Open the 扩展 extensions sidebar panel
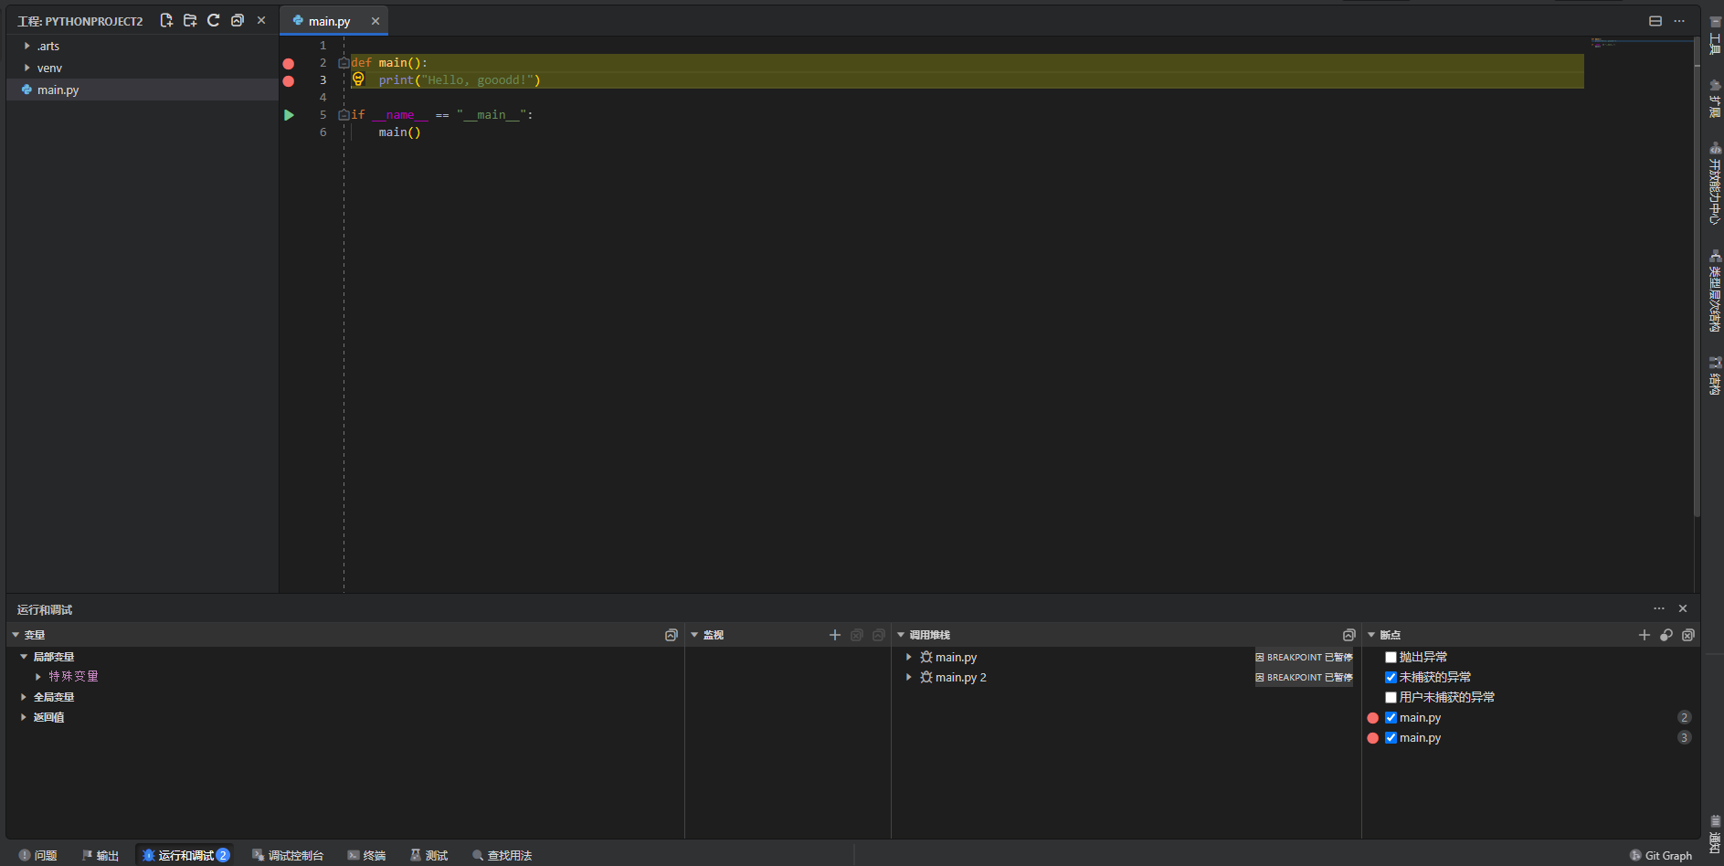This screenshot has width=1724, height=866. point(1715,99)
